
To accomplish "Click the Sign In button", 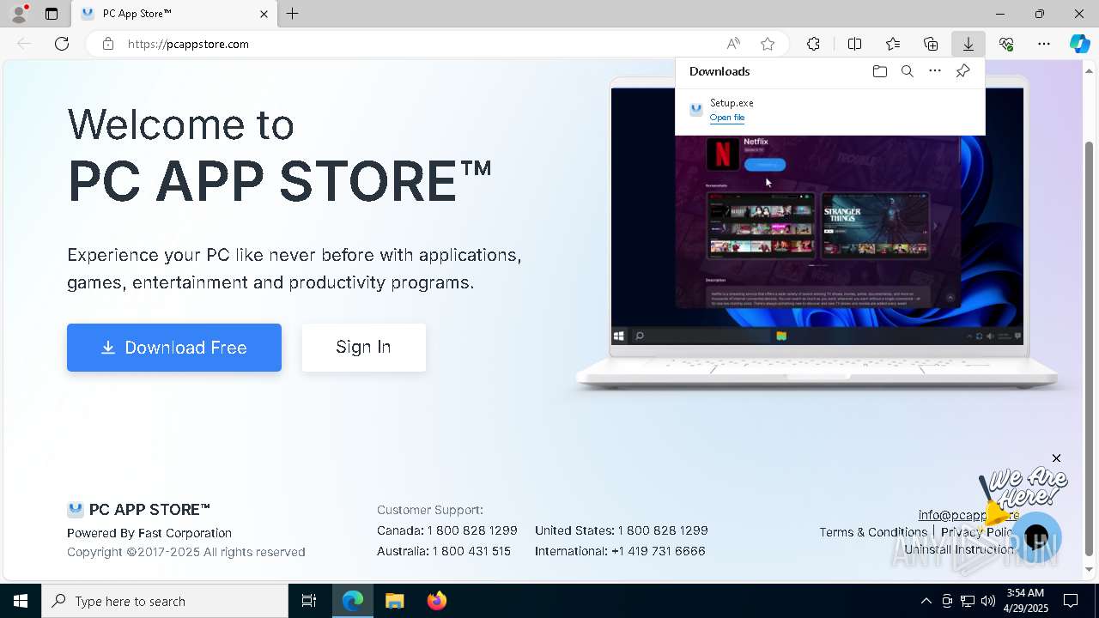I will click(363, 347).
